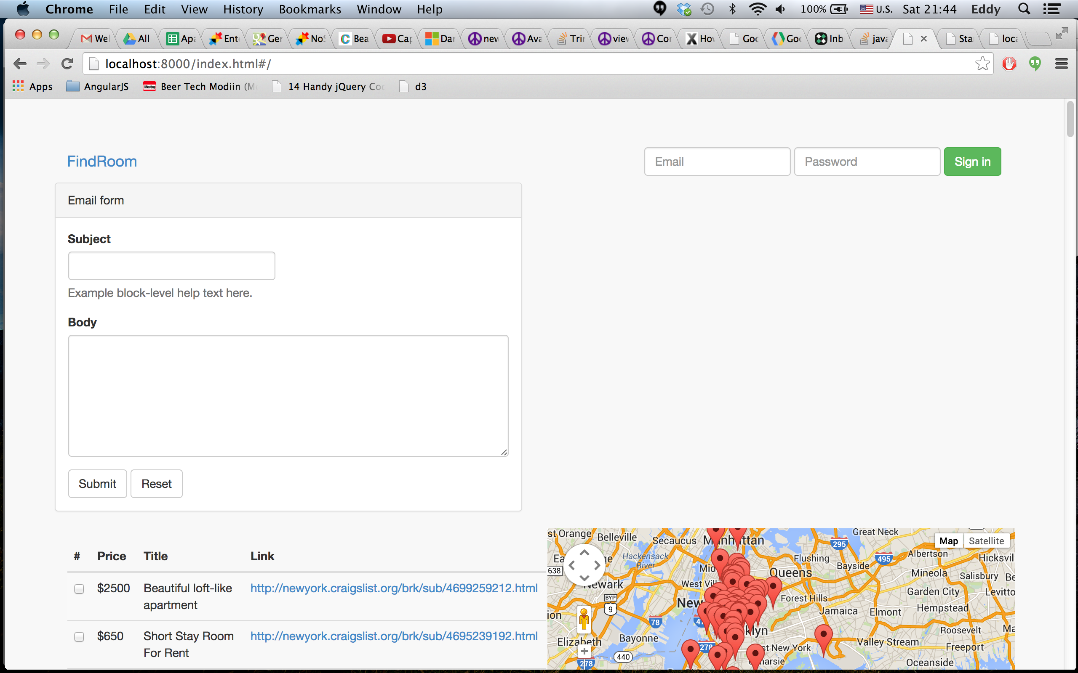Expand the AngularJS bookmarks folder
The width and height of the screenshot is (1078, 673).
click(x=98, y=87)
